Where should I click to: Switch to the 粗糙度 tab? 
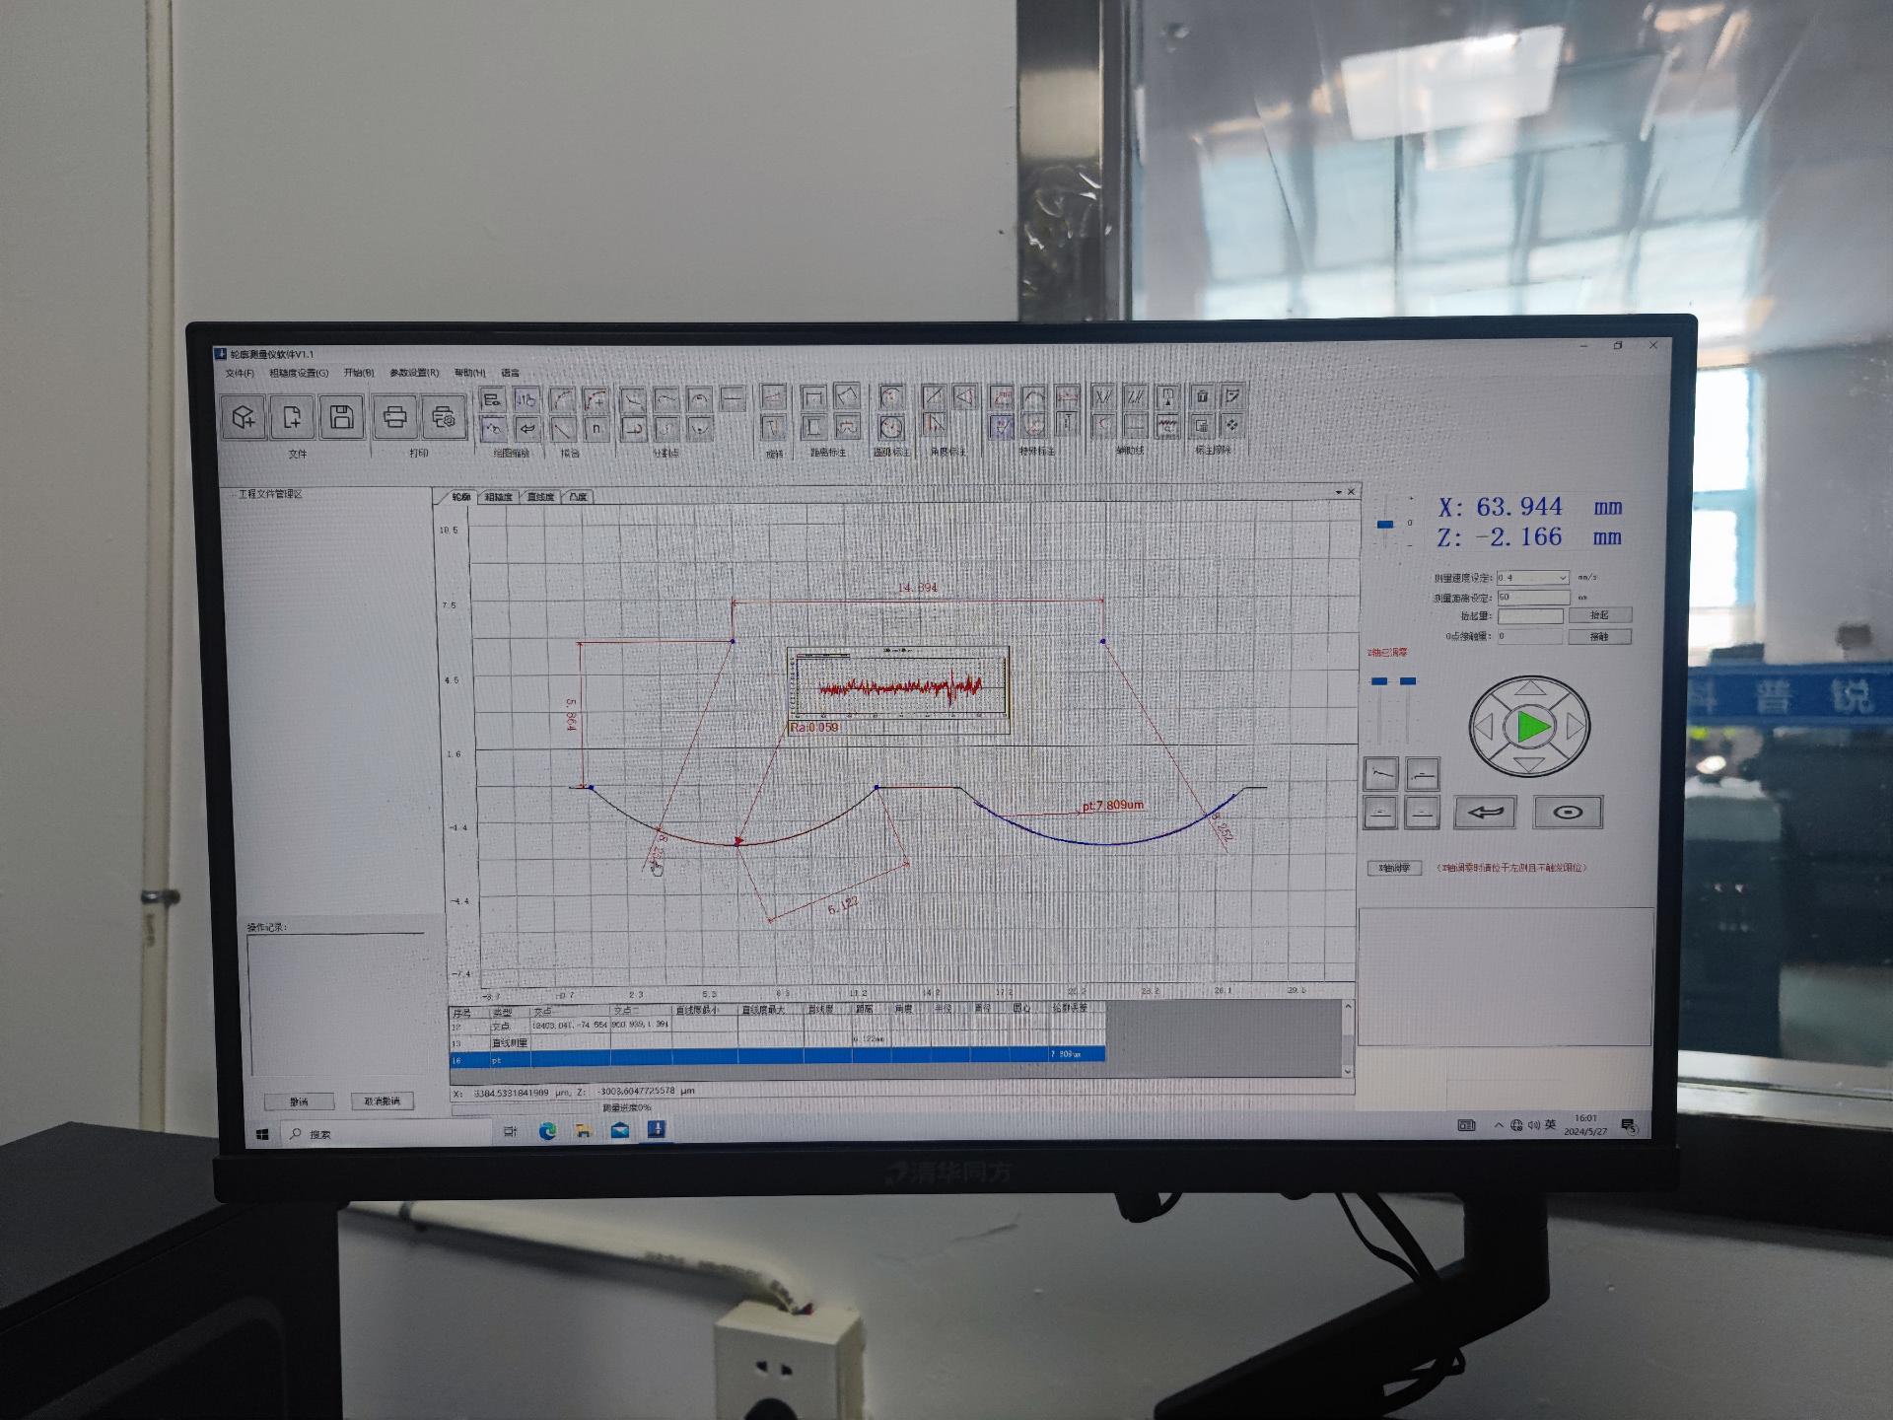[498, 497]
